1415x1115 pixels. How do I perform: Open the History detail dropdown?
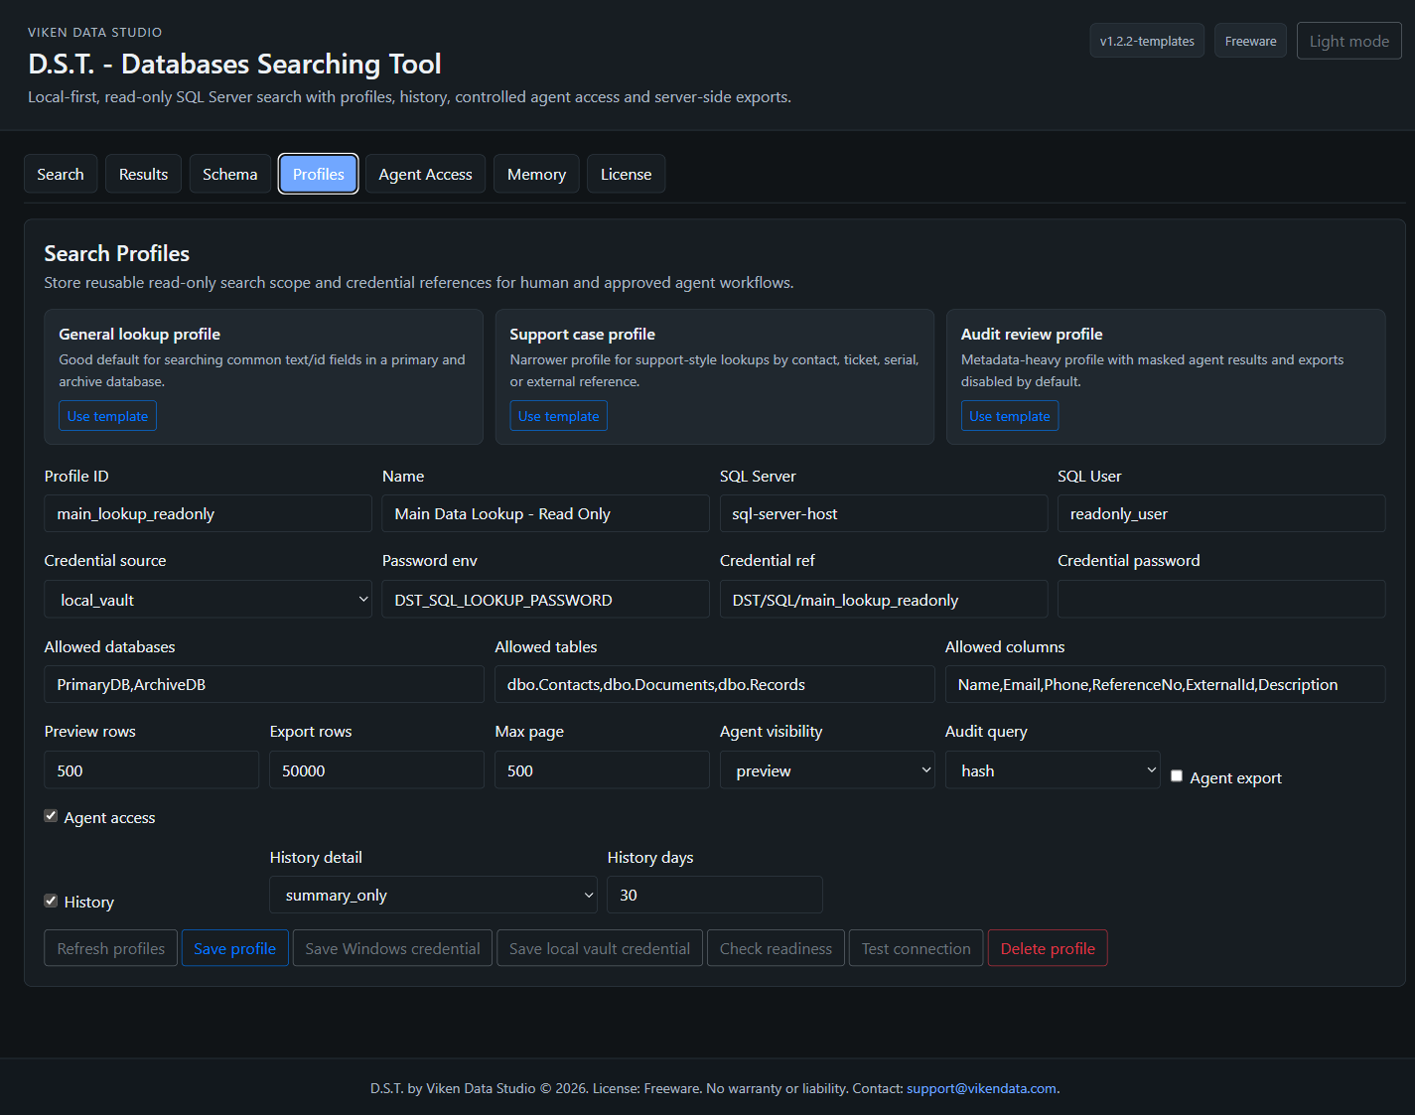pyautogui.click(x=433, y=895)
